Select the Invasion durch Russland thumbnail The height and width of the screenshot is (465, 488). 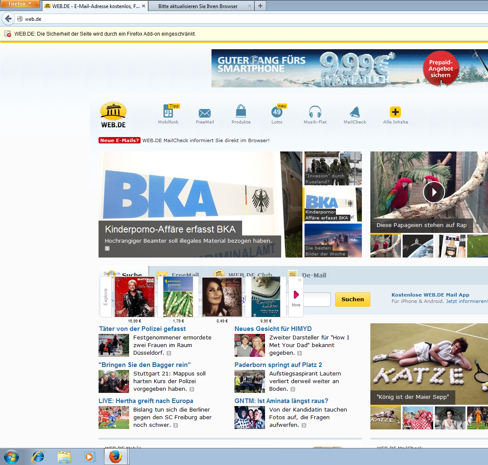pyautogui.click(x=333, y=168)
